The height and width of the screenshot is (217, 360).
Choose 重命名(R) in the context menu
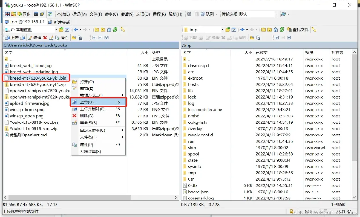tap(98, 123)
